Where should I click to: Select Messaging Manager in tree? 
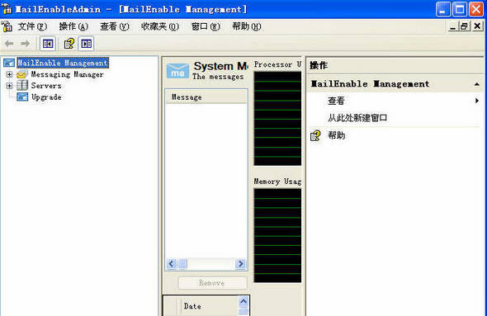(x=67, y=74)
